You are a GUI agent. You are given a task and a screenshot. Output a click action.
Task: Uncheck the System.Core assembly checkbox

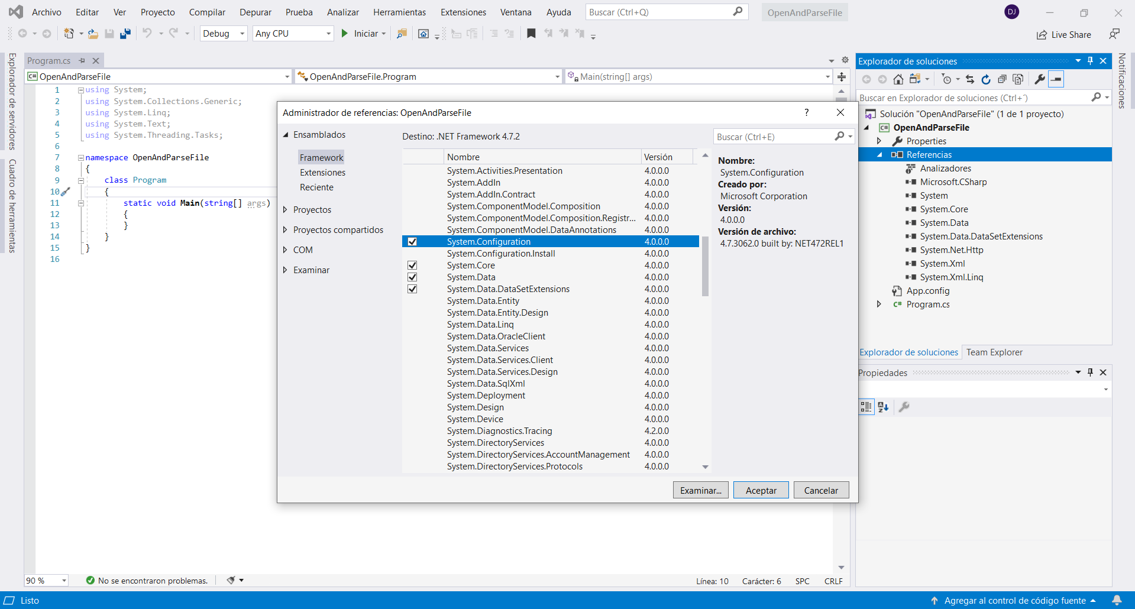coord(412,265)
